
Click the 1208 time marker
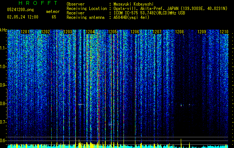coord(180,32)
